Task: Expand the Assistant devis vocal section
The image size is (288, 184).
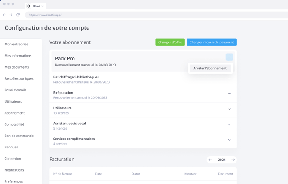Action: (x=229, y=124)
